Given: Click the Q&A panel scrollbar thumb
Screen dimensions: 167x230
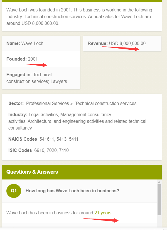Looking at the screenshot, I should coord(159,200).
